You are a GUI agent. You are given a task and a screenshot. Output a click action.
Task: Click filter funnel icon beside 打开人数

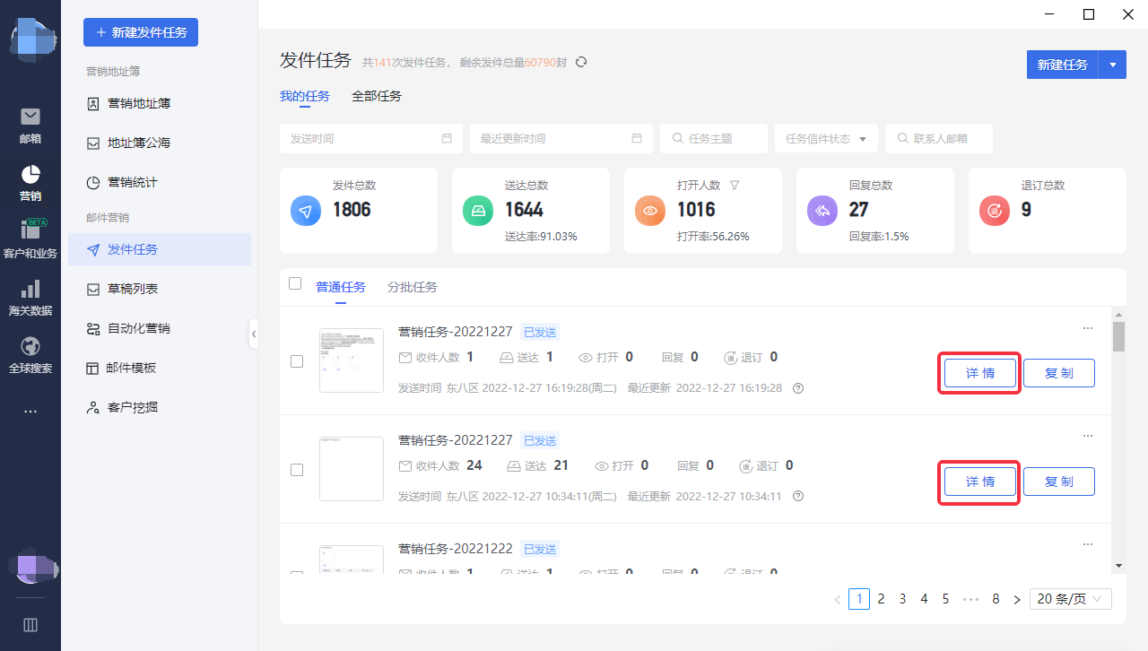[x=735, y=185]
